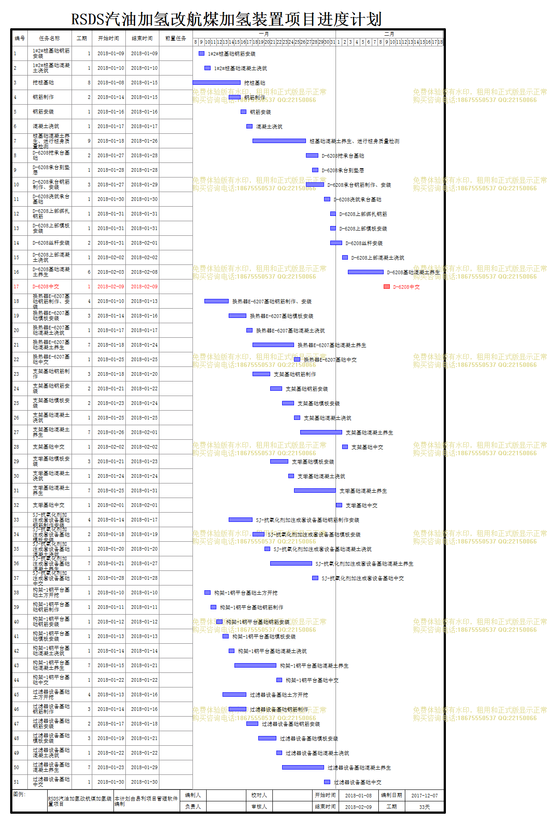Click the SJ-抗氧化剂 基础混凝土养生 Gantt bar in row 36
This screenshot has height=823, width=547.
click(291, 563)
